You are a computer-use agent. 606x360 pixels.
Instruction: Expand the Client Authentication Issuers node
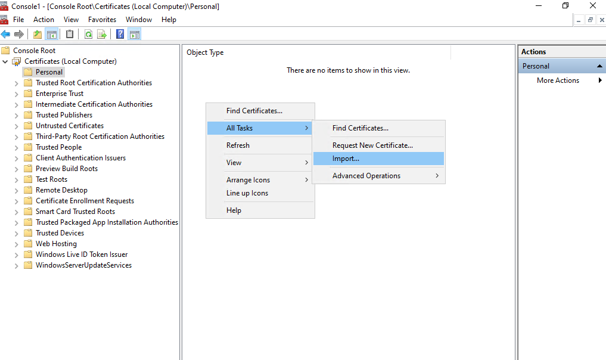coord(16,159)
